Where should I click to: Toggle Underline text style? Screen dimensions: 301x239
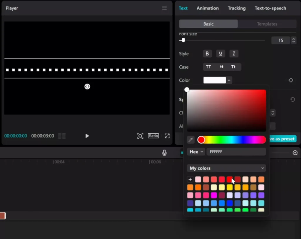[x=220, y=54]
